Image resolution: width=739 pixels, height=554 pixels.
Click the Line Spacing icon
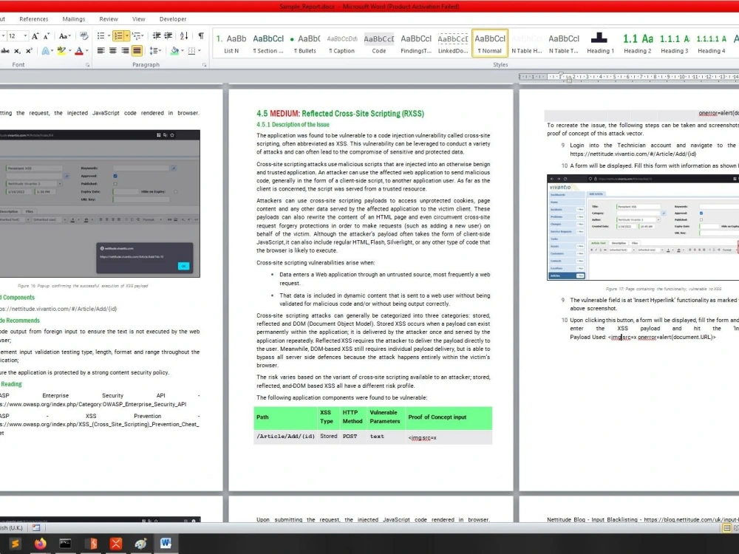pos(154,50)
